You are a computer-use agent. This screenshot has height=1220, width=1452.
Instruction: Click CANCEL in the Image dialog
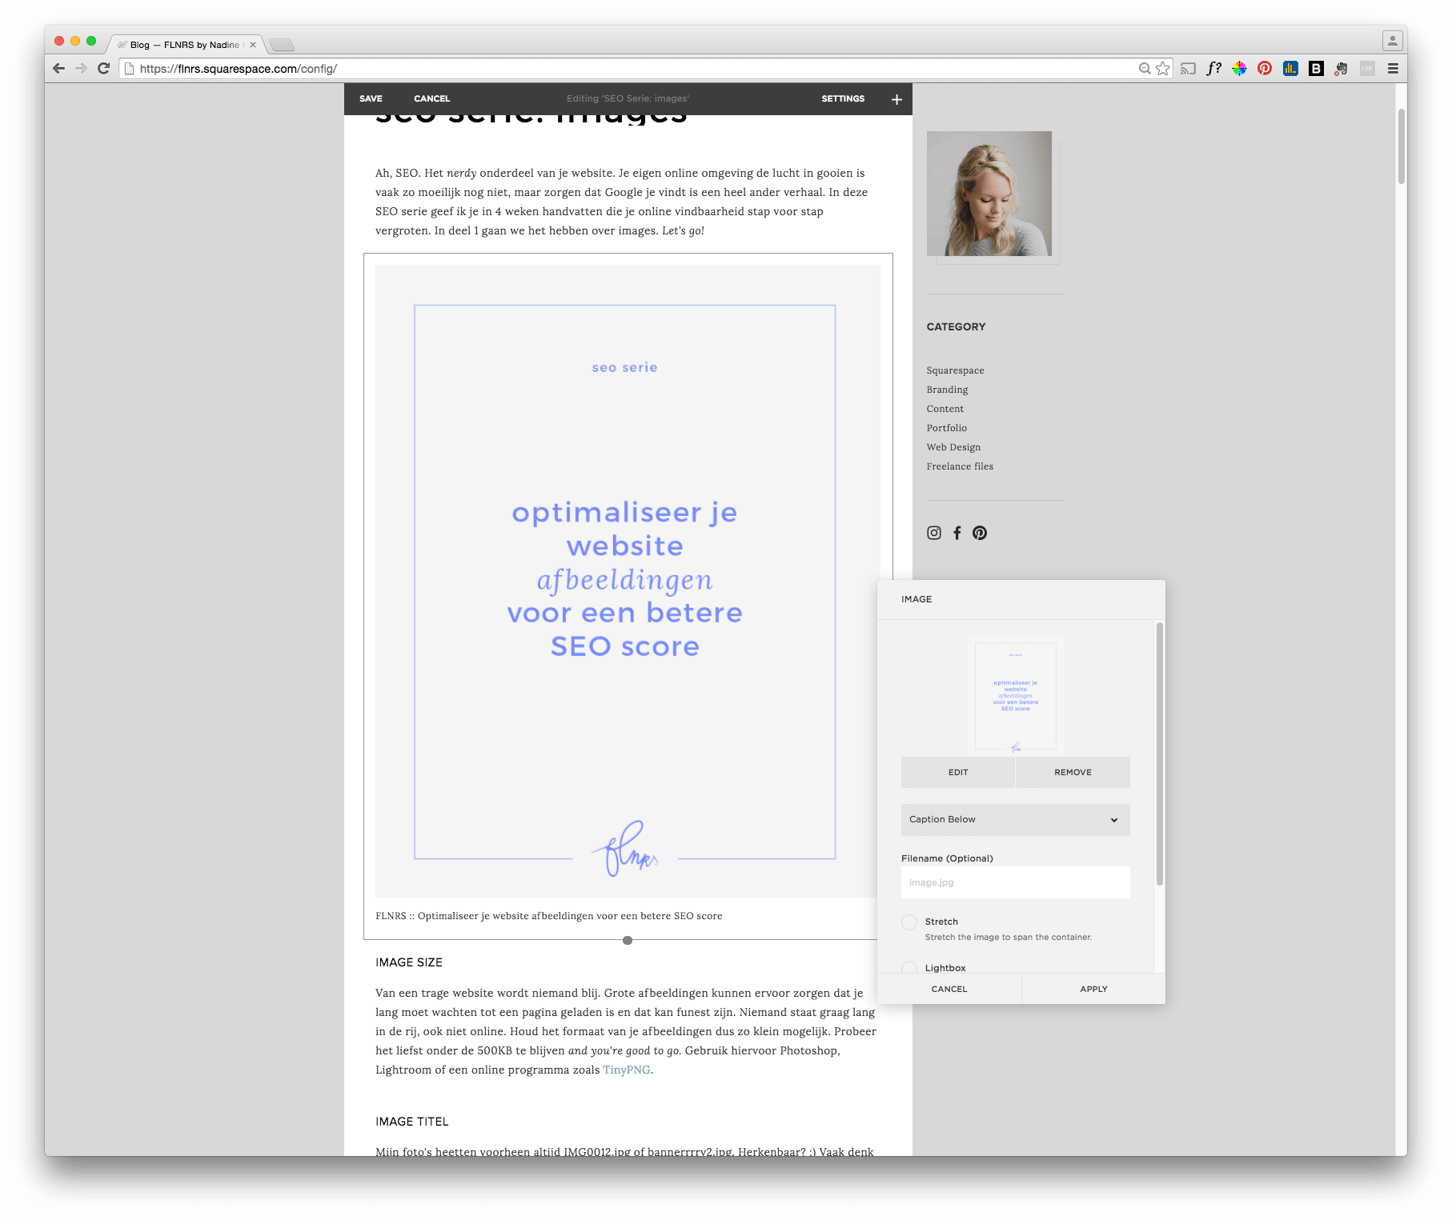pos(949,989)
